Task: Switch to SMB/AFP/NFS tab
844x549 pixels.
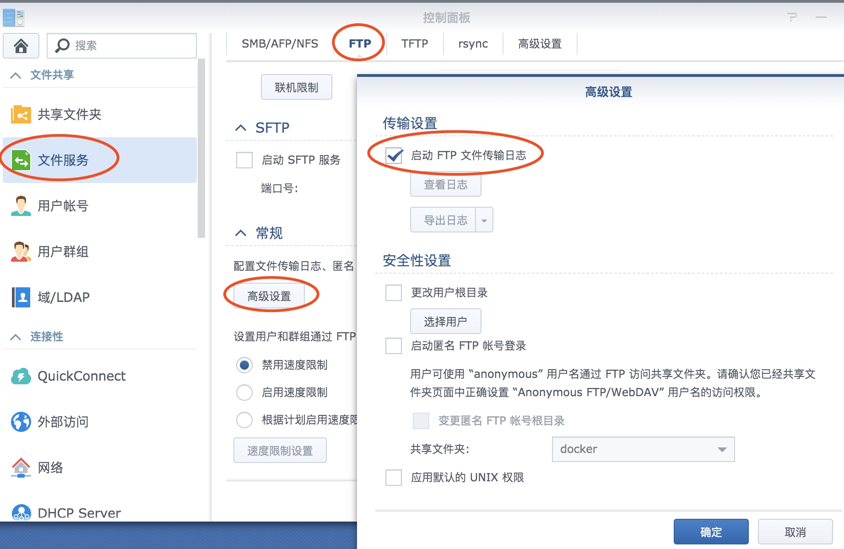Action: point(280,44)
